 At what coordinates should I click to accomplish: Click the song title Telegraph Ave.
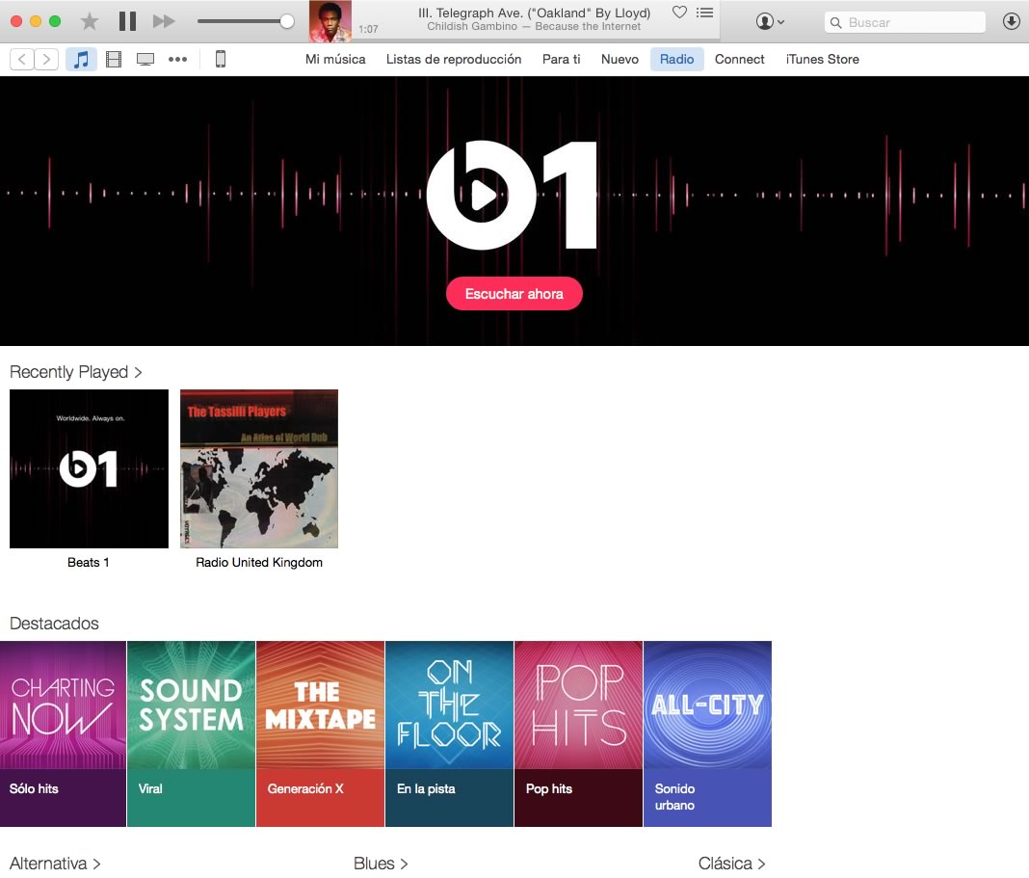[x=534, y=13]
